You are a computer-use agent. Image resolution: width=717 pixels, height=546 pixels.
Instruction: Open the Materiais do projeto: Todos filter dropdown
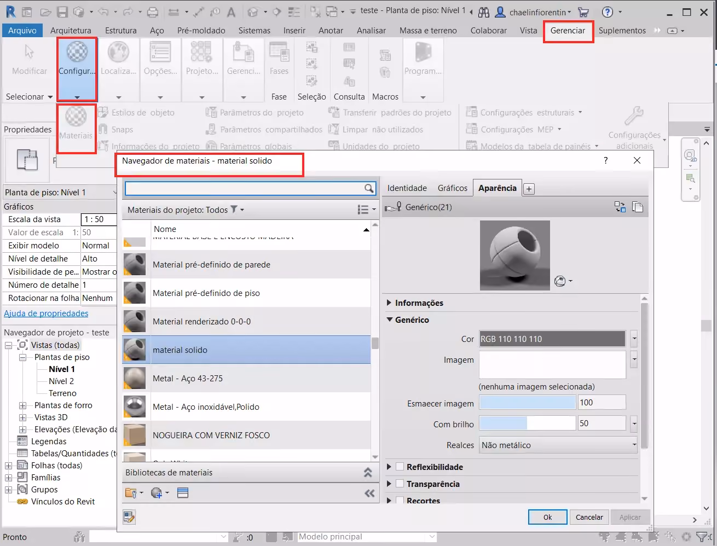(x=186, y=210)
